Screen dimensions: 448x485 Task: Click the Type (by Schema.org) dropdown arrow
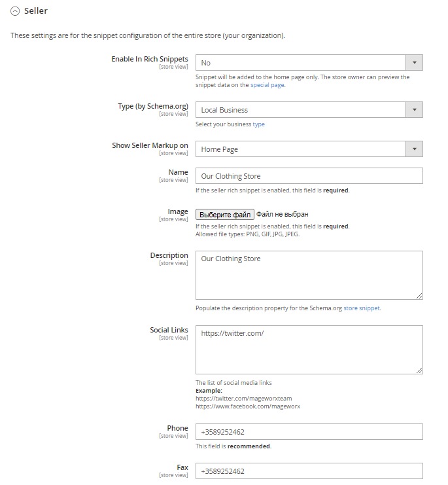point(414,110)
